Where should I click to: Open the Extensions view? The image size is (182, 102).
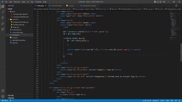tap(3, 29)
